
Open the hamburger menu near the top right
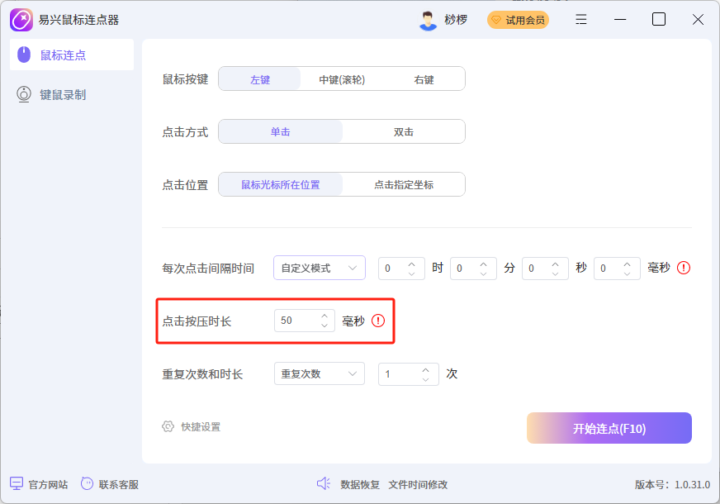(x=580, y=19)
